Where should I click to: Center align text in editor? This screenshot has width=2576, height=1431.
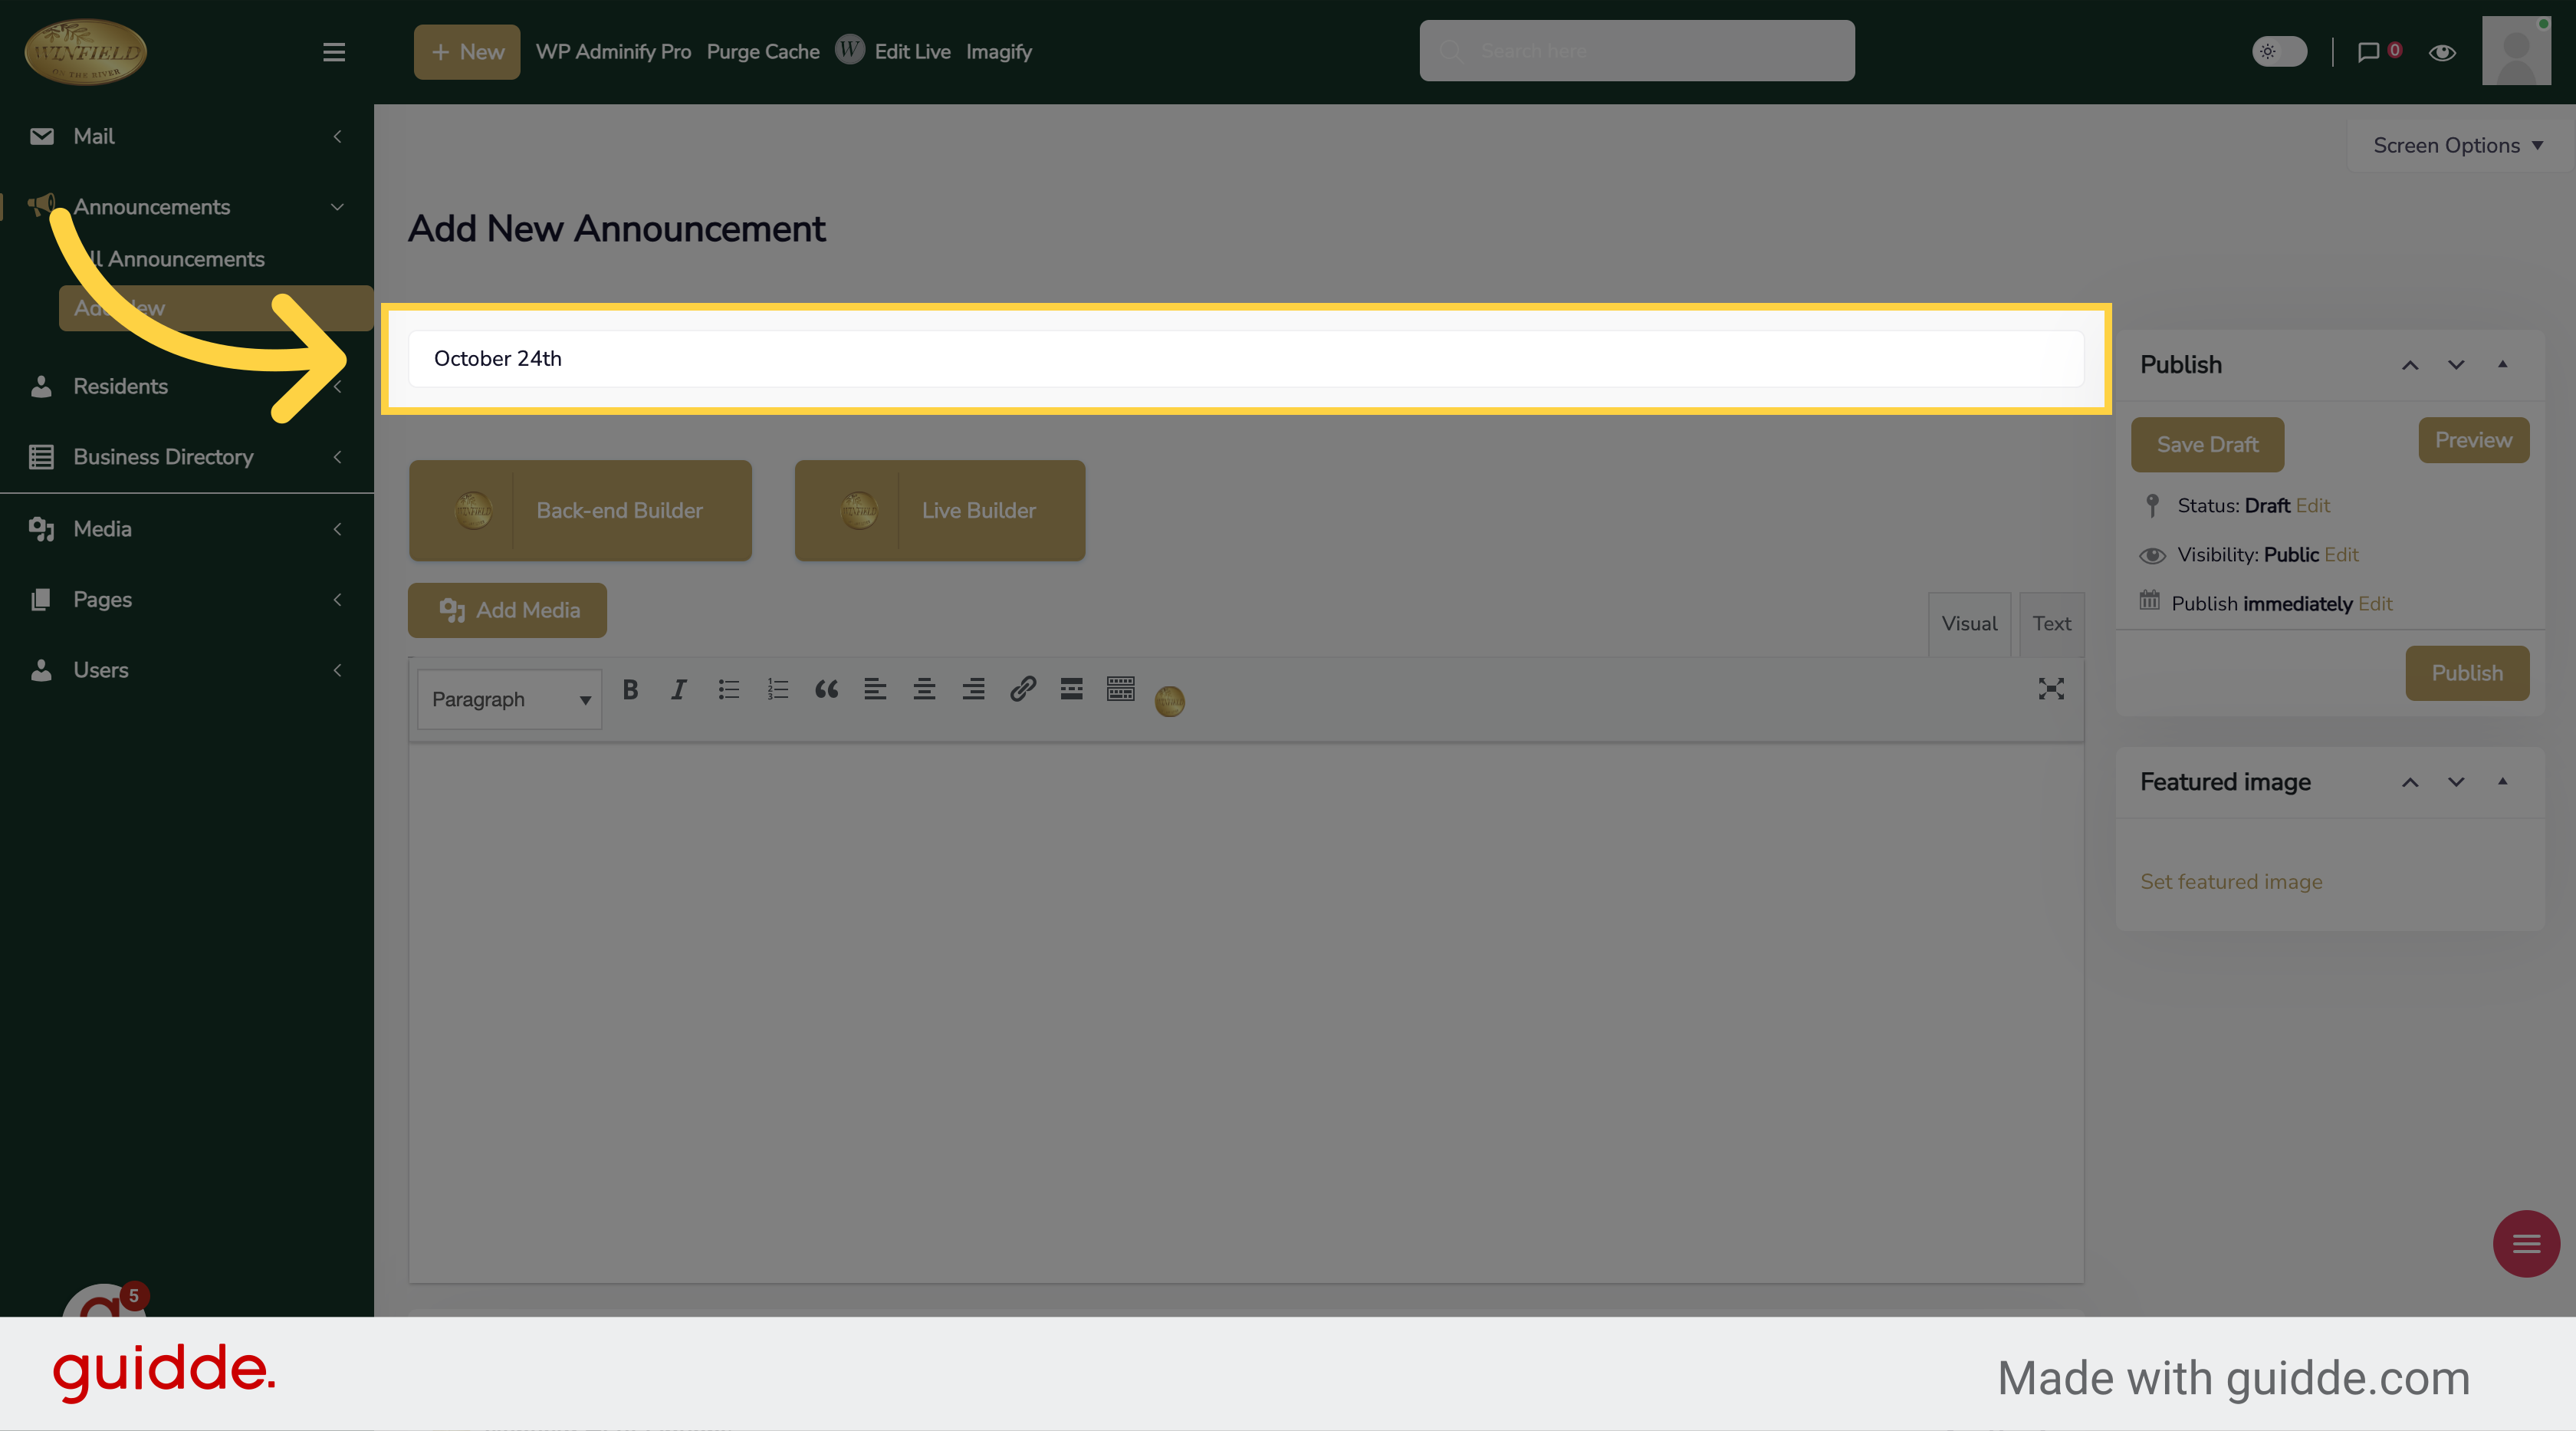pos(924,689)
